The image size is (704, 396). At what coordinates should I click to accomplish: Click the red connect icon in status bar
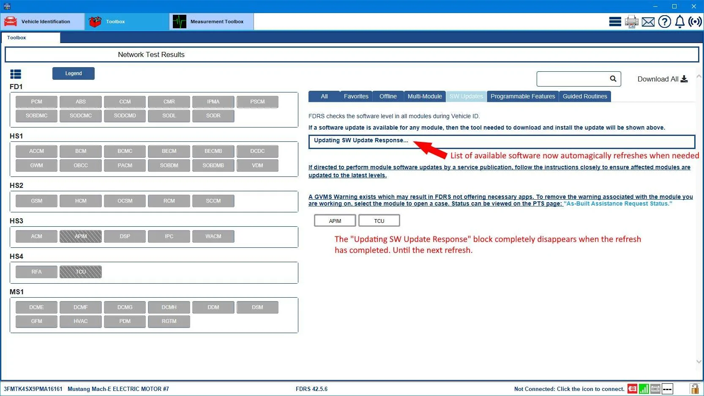tap(632, 389)
